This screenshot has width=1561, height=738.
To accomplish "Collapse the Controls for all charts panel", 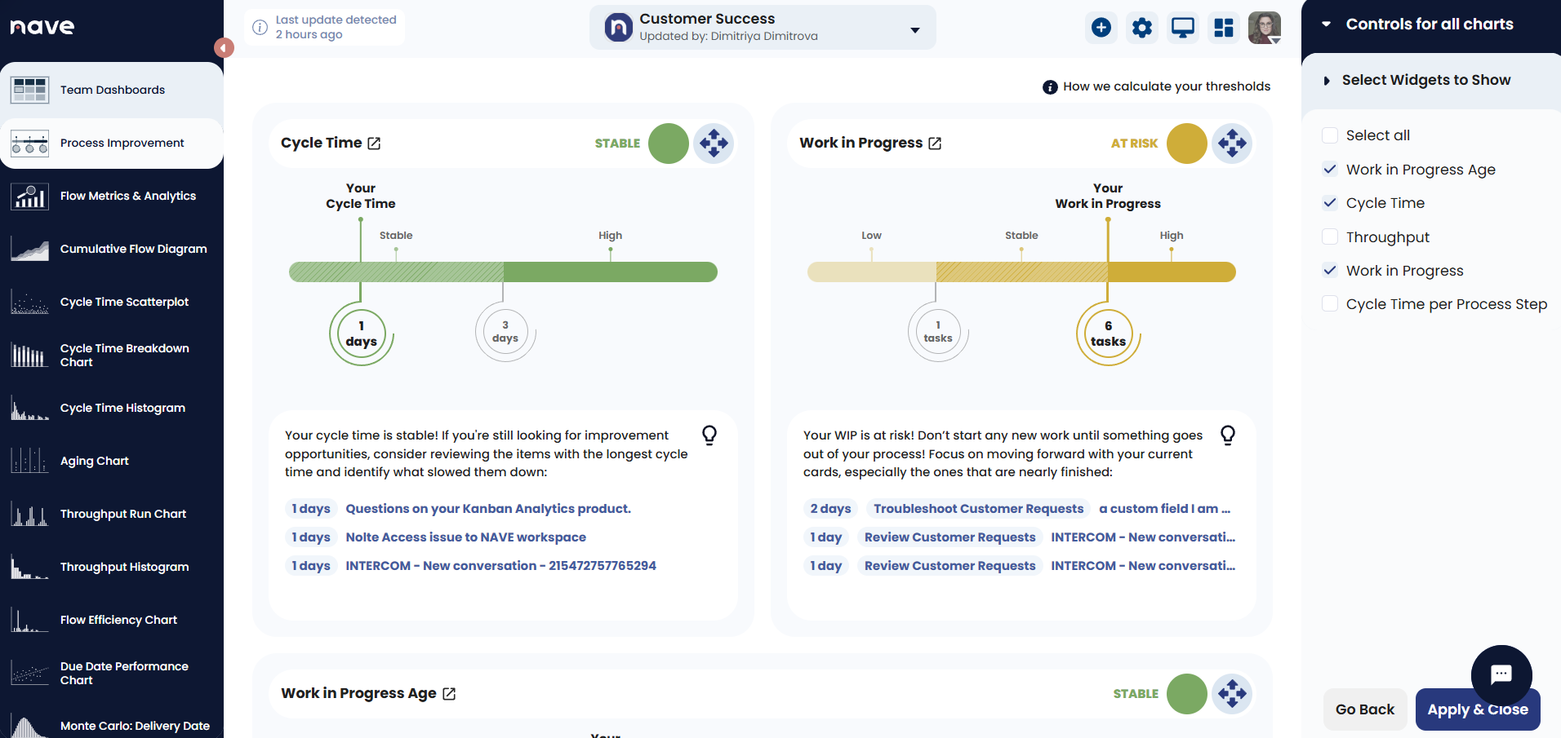I will (1327, 24).
